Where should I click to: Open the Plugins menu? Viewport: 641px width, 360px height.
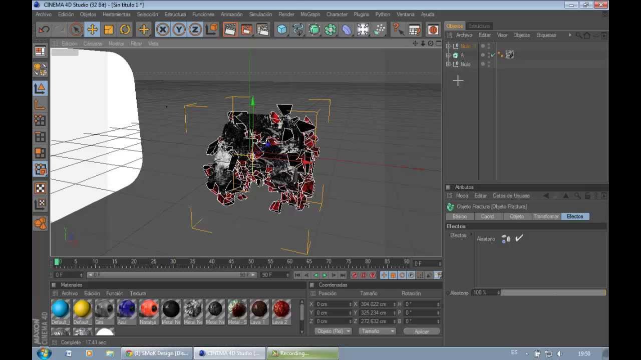(x=361, y=14)
